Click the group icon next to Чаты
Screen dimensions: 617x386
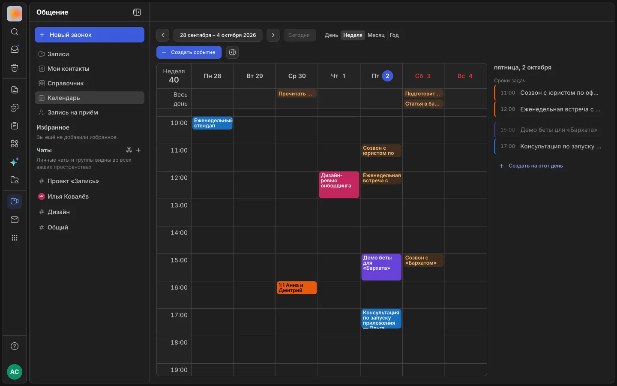(x=129, y=150)
